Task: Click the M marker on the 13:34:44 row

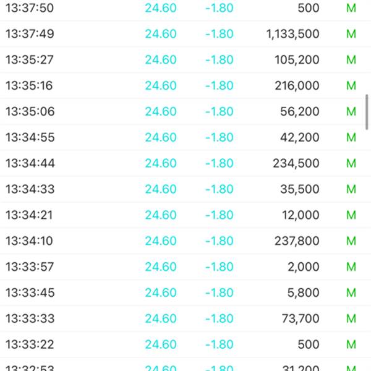Action: (x=351, y=163)
